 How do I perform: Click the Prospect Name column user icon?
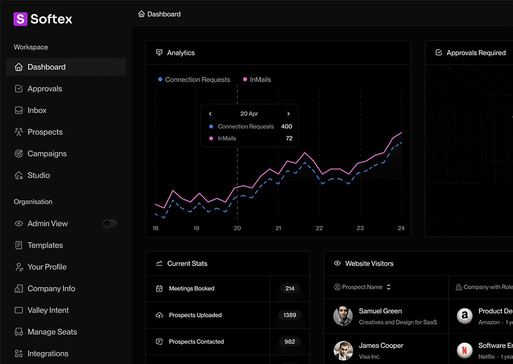point(337,287)
